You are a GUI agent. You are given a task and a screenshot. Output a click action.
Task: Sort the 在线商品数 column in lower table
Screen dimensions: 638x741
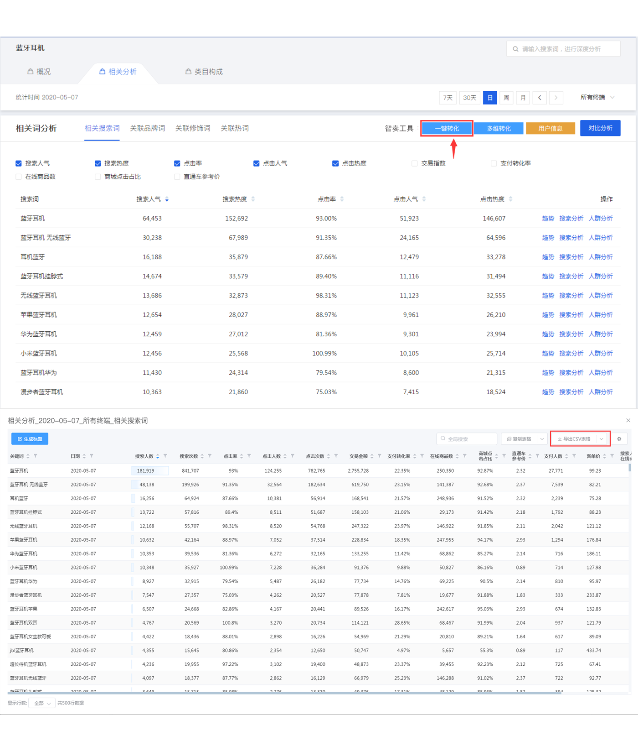[x=457, y=456]
